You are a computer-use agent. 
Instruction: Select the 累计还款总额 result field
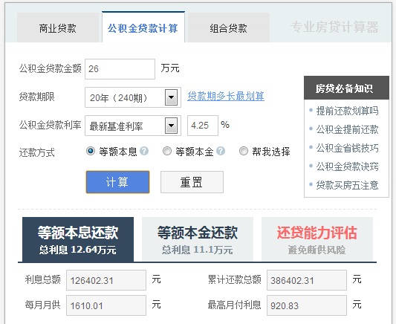pyautogui.click(x=307, y=280)
